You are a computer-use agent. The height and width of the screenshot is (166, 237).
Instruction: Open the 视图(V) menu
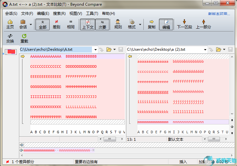[76, 14]
